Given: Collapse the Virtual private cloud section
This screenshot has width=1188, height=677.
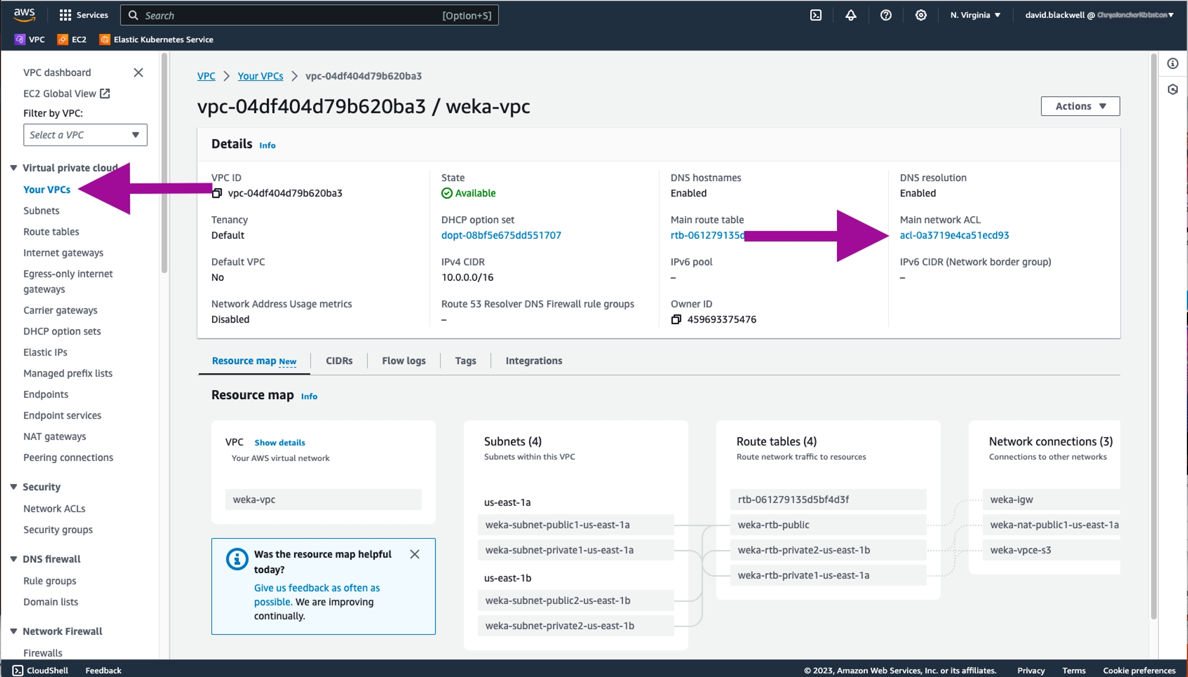Looking at the screenshot, I should (x=14, y=168).
